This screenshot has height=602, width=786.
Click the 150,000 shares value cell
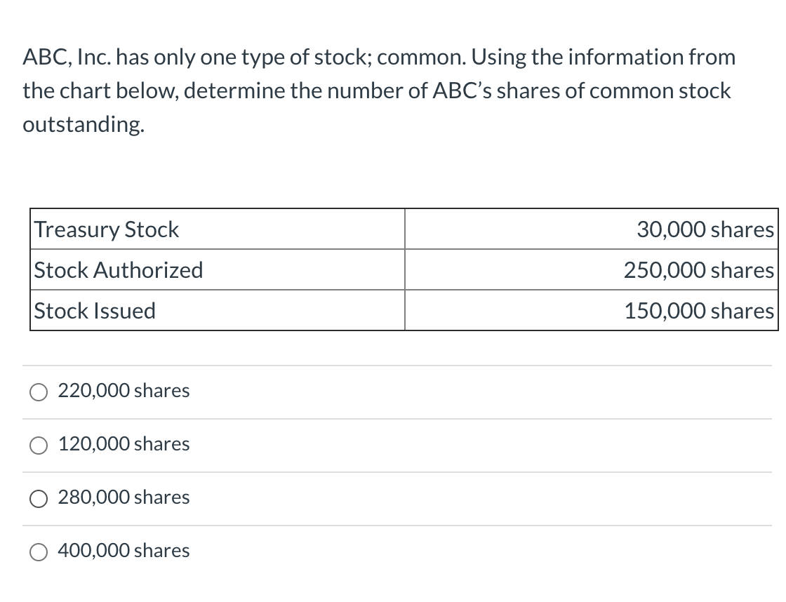[x=699, y=311]
